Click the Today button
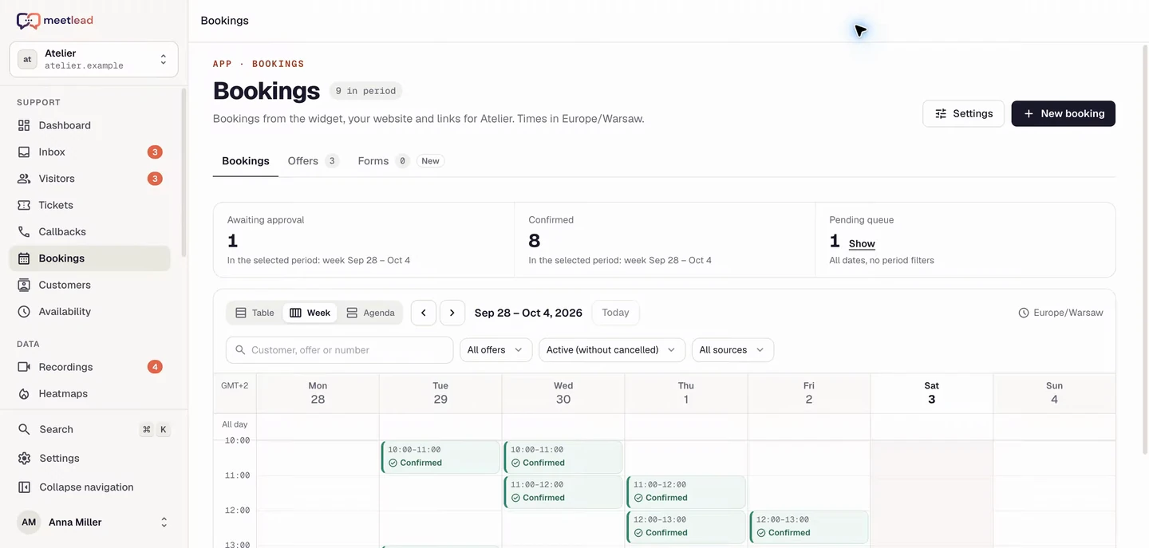 click(x=615, y=313)
